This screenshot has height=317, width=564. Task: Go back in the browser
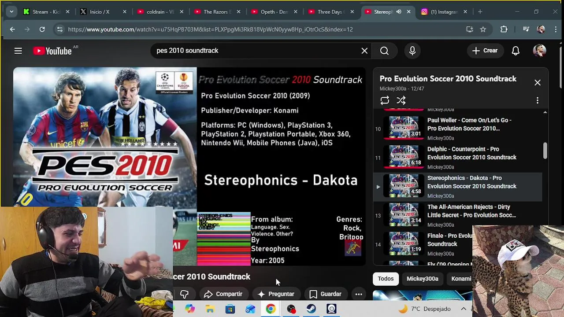12,29
